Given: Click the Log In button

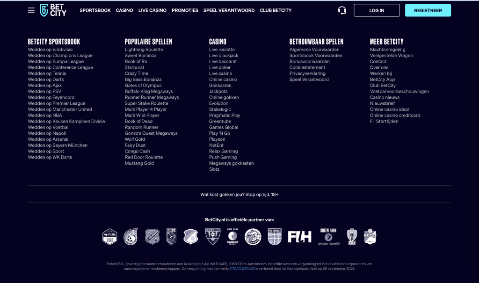Looking at the screenshot, I should pos(377,10).
